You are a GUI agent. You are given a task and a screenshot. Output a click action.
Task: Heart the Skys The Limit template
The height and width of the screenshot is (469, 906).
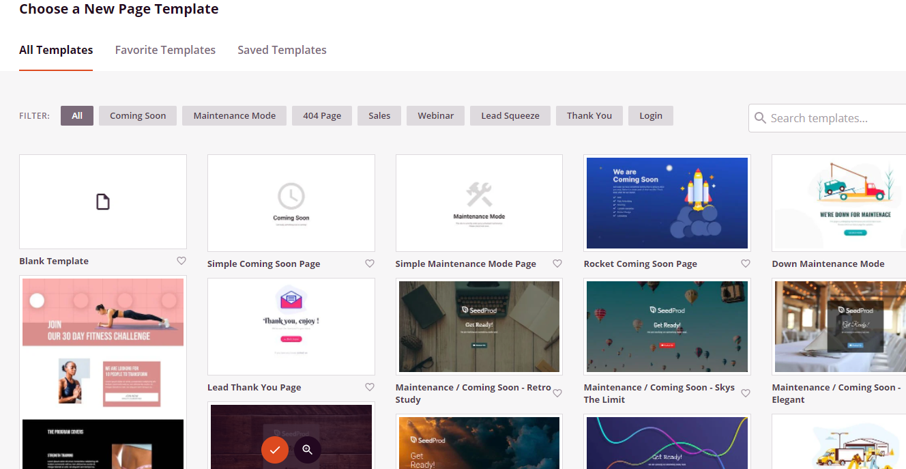click(x=746, y=393)
